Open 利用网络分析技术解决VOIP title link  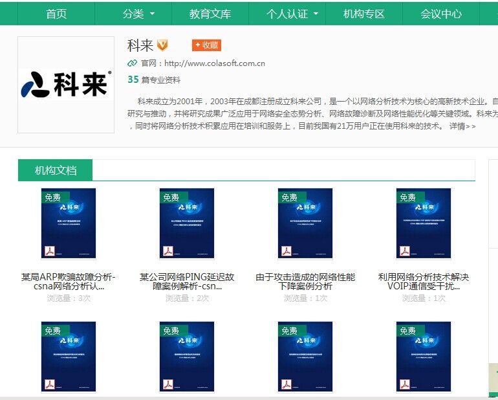point(424,282)
